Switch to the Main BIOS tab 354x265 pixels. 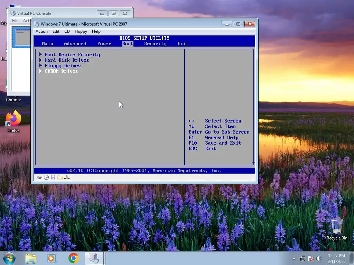[47, 44]
